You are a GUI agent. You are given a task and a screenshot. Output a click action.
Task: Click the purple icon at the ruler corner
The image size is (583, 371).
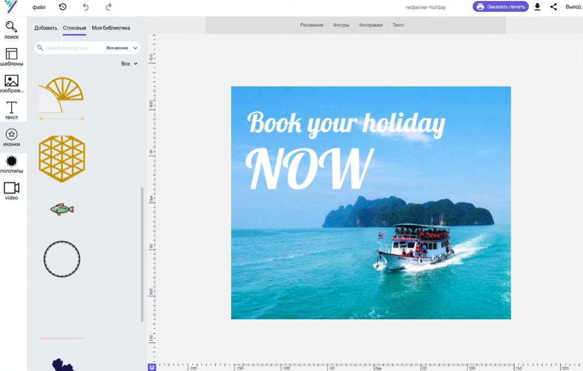(x=152, y=368)
